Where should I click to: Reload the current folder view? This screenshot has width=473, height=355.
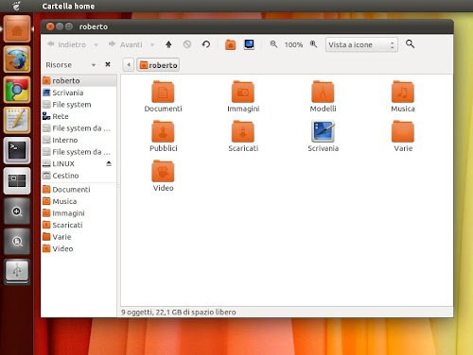pyautogui.click(x=206, y=44)
